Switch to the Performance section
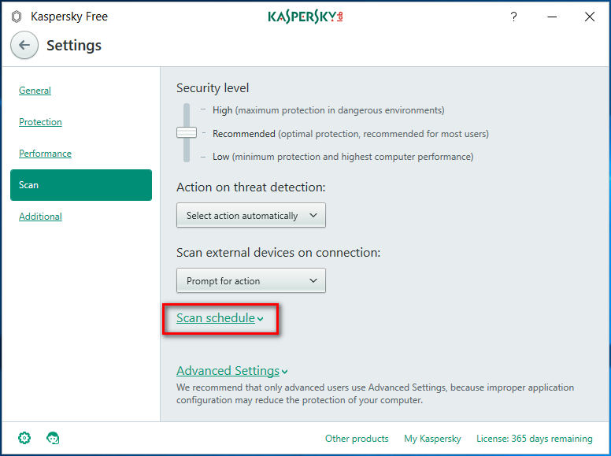The height and width of the screenshot is (456, 611). pyautogui.click(x=45, y=154)
